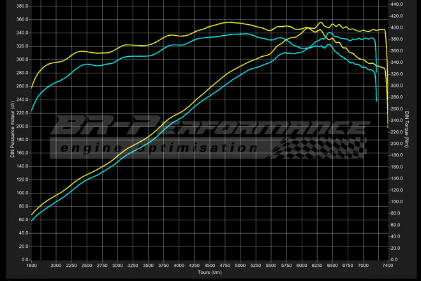Click the 20.0 label on the torque axis
421x281 pixels.
(x=397, y=248)
